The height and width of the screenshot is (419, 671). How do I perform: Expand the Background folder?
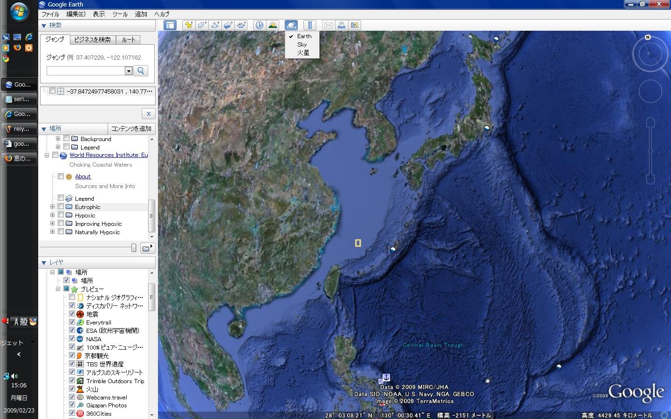(x=58, y=138)
